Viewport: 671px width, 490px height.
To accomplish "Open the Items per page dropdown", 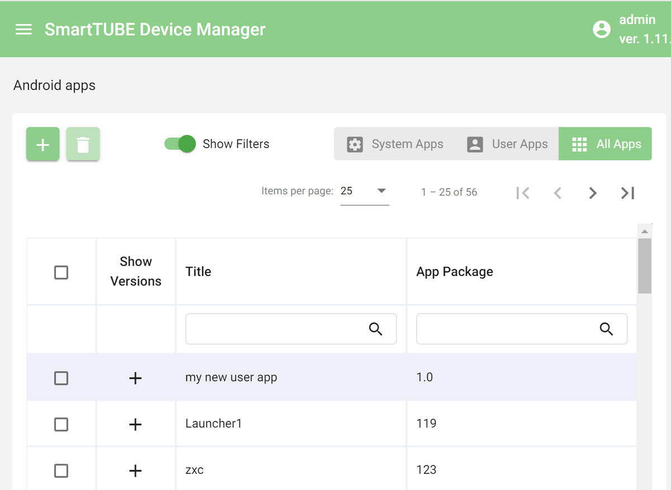I will click(365, 192).
